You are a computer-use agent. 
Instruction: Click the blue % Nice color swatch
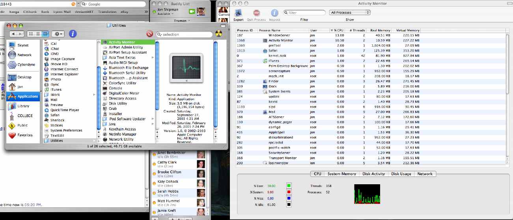pos(289,198)
